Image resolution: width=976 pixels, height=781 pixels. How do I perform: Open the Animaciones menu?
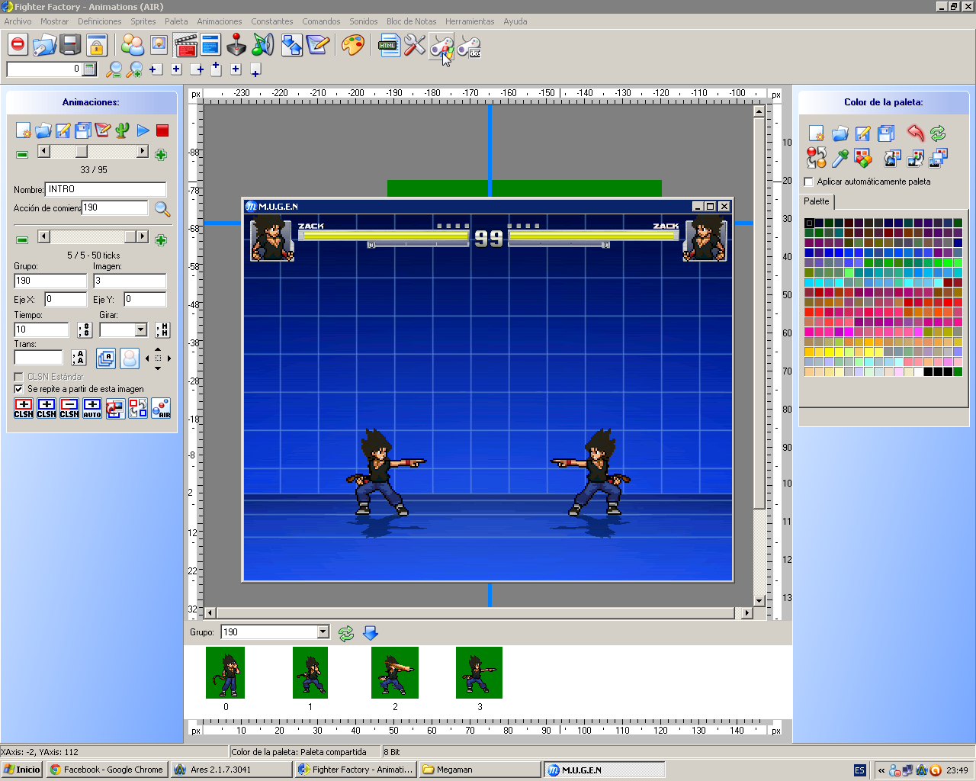220,21
